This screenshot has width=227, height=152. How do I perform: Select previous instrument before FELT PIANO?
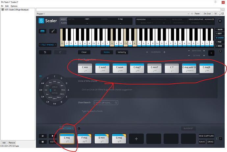pyautogui.click(x=40, y=45)
